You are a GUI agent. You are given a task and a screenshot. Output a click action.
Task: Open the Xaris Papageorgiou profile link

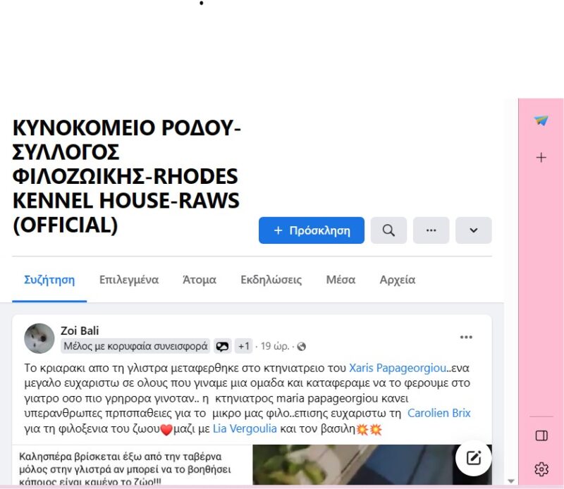(398, 369)
